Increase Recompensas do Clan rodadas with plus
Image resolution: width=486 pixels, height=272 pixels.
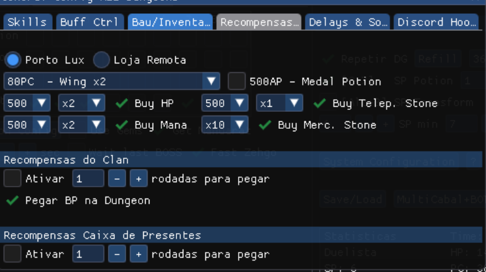pyautogui.click(x=139, y=178)
